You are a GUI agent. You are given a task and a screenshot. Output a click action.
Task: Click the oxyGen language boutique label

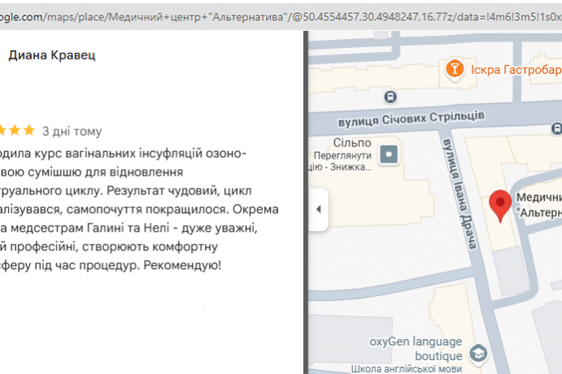point(416,348)
